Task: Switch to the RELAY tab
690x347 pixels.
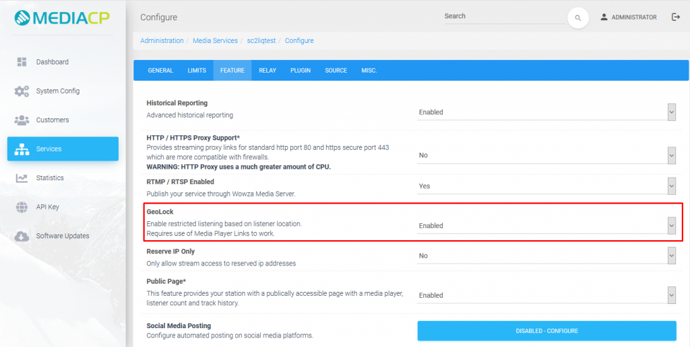Action: (x=268, y=71)
